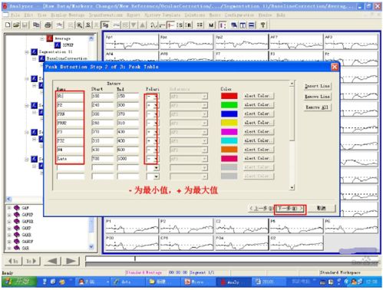Click the Open folder toolbar icon
This screenshot has height=290, width=383.
pyautogui.click(x=17, y=25)
